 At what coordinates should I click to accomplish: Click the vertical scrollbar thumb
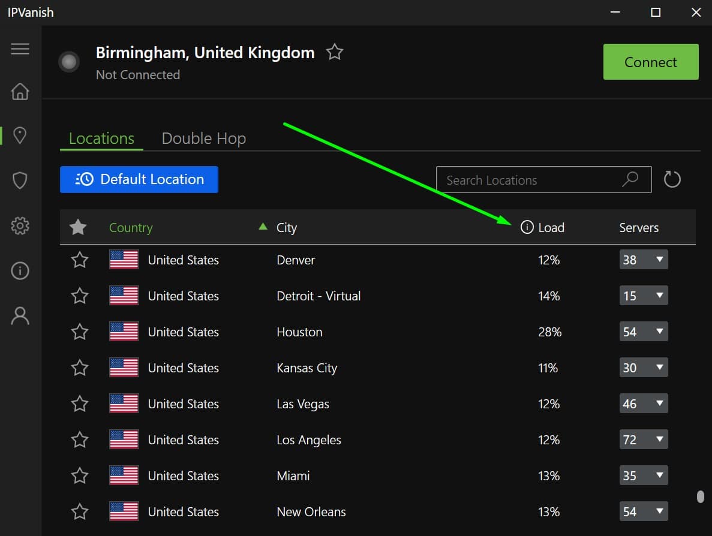700,496
